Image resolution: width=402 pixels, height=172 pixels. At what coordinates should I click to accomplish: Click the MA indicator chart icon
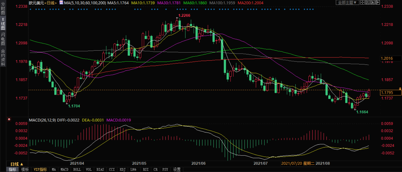(x=61, y=3)
